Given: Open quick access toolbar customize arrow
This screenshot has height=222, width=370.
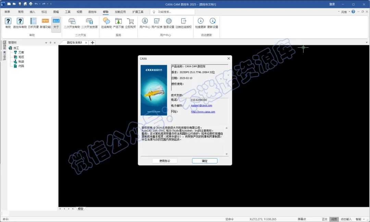Looking at the screenshot, I should [x=51, y=4].
